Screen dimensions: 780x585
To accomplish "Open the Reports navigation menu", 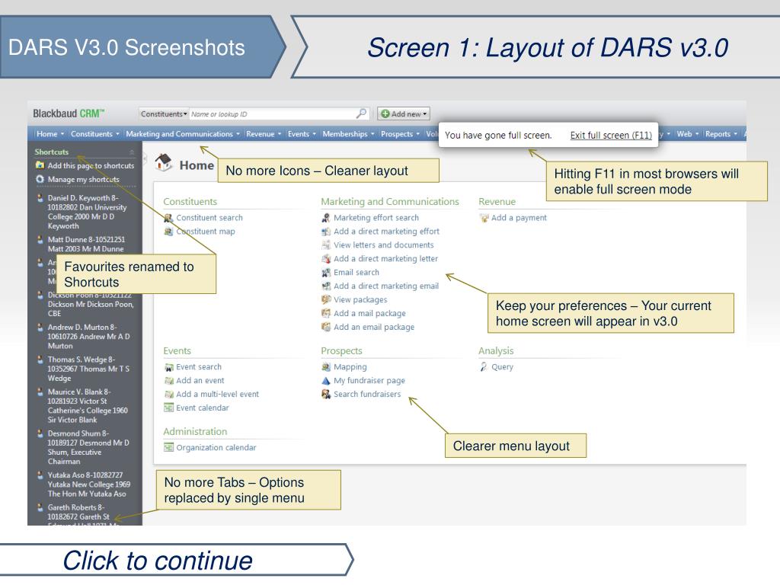I will [721, 134].
